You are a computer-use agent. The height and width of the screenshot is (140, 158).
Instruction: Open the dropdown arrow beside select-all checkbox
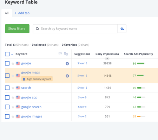coord(12,54)
